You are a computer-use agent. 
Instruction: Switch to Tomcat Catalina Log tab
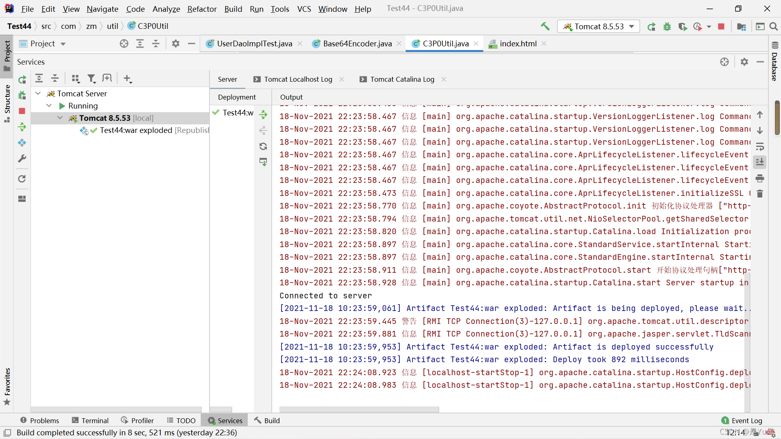[x=402, y=79]
